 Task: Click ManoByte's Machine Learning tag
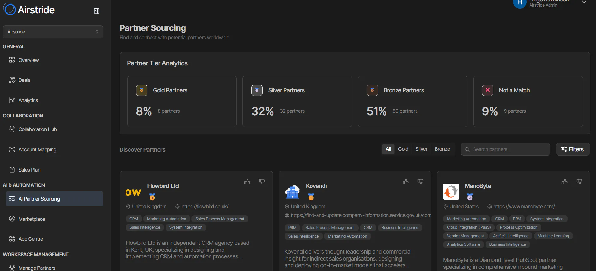tap(553, 236)
